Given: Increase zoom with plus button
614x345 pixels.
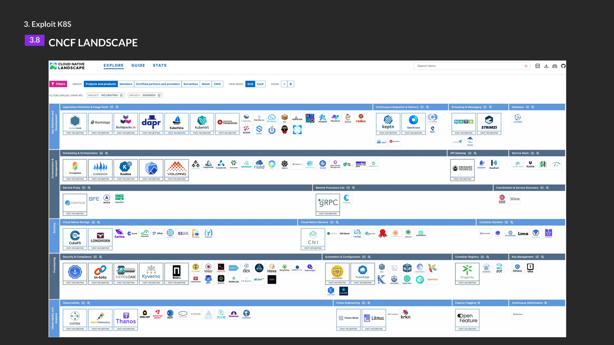Looking at the screenshot, I should [291, 84].
